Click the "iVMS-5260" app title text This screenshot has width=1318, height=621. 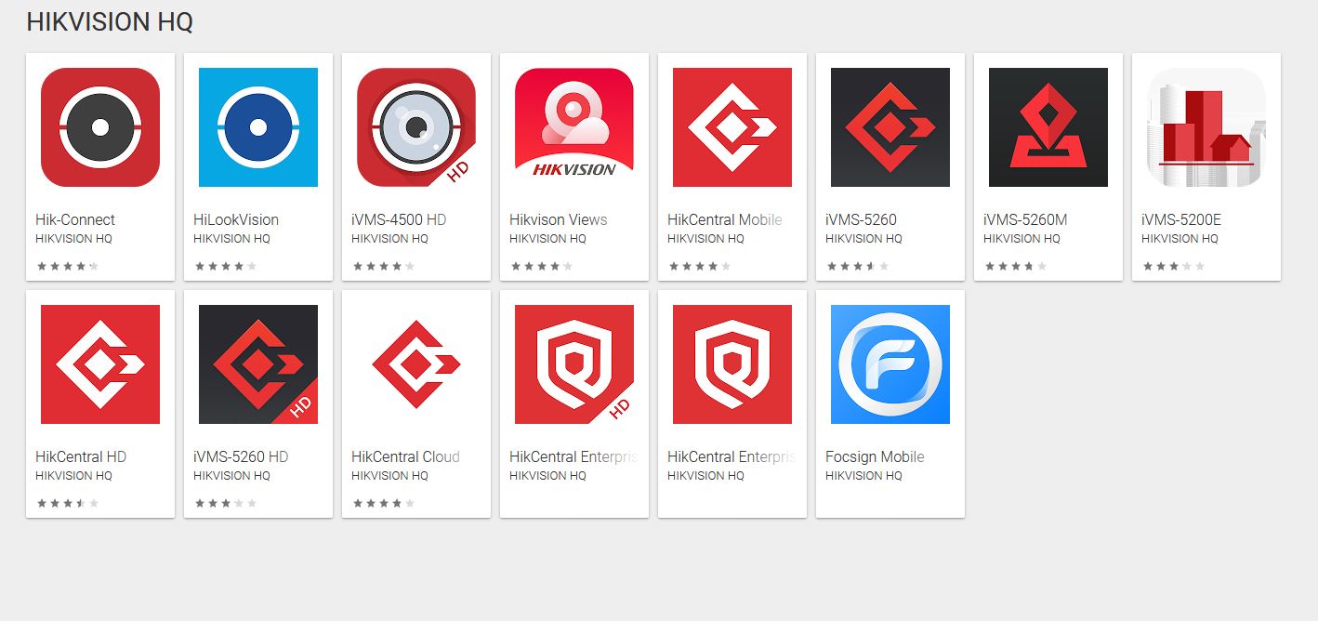(x=861, y=220)
